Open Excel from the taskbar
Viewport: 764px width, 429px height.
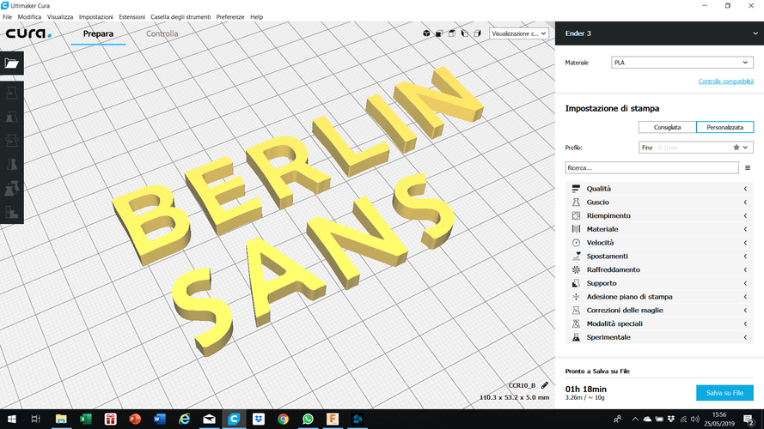(x=86, y=419)
